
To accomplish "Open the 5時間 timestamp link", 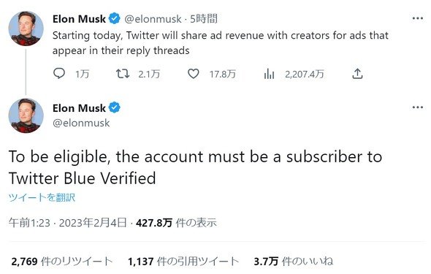I will point(204,19).
